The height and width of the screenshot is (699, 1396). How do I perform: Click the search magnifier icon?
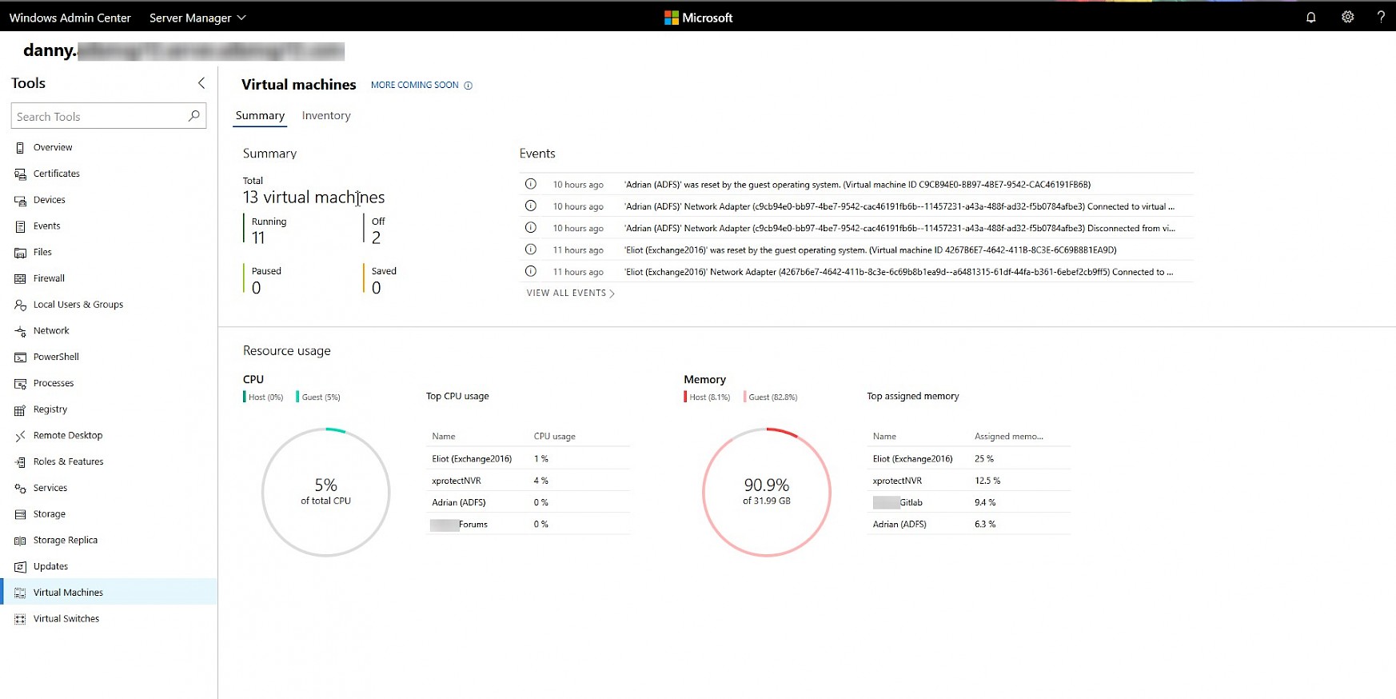click(193, 116)
